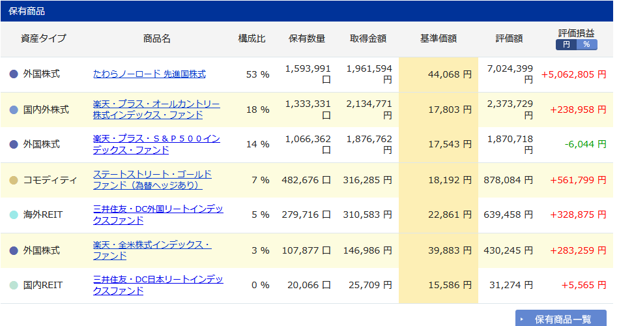Click the 1,961,594 円 acquisition amount
Viewport: 619px width, 326px height.
[369, 74]
